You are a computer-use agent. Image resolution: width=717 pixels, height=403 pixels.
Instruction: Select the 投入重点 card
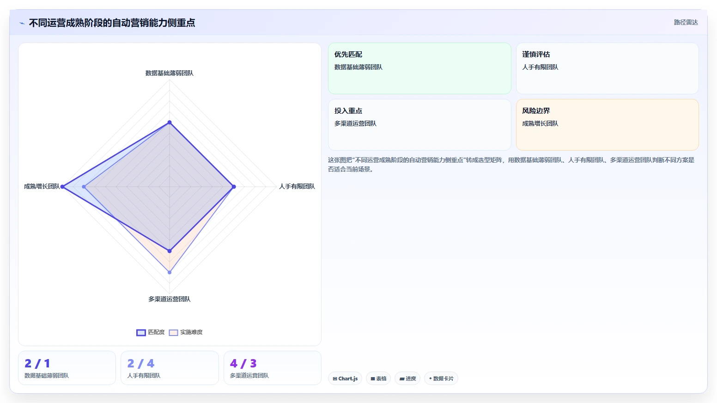419,125
